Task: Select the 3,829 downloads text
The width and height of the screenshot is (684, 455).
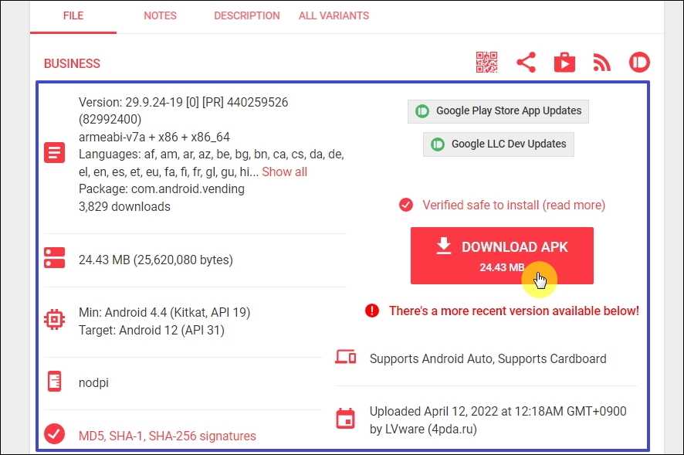Action: (124, 206)
